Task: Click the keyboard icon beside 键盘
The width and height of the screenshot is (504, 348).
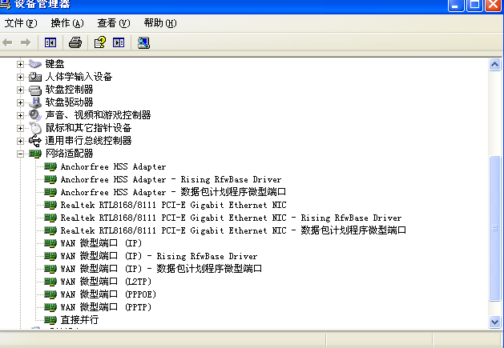Action: 35,64
